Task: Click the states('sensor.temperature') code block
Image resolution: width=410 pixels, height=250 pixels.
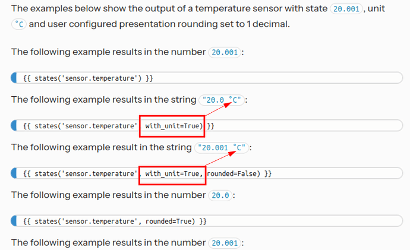Action: pyautogui.click(x=207, y=78)
